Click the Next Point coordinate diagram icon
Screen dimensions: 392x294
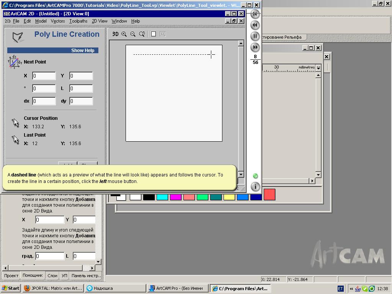(15, 62)
